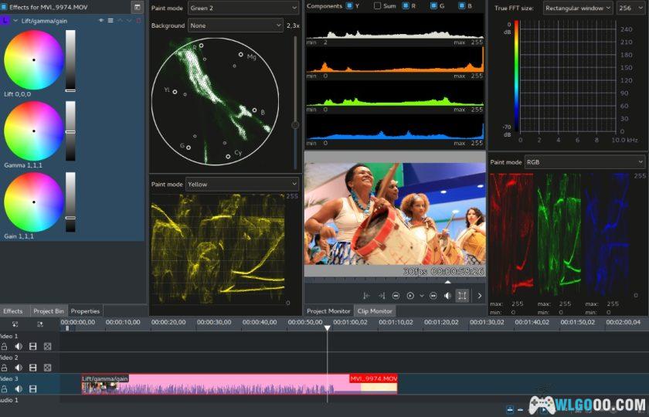
Task: Expand Rectangular window FFT dropdown
Action: tap(576, 8)
